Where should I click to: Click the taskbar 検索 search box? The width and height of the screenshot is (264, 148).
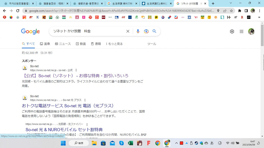pos(79,143)
